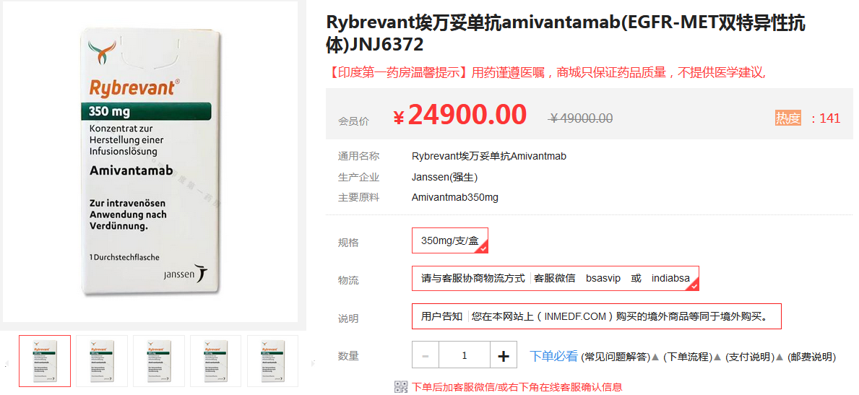Select the fifth product thumbnail
The width and height of the screenshot is (859, 395).
pos(272,360)
